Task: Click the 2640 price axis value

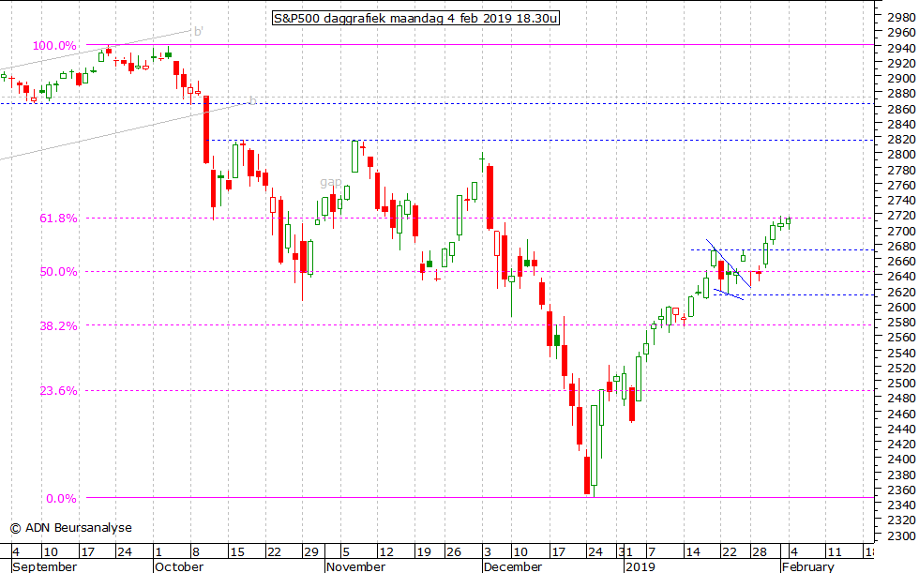Action: tap(901, 277)
